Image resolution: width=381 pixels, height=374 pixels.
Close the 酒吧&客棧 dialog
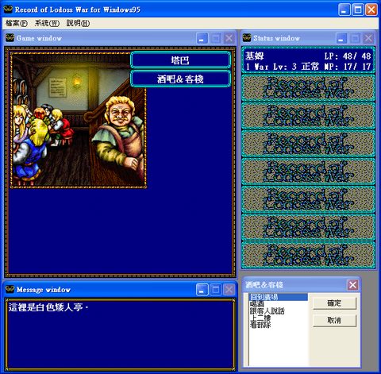pyautogui.click(x=352, y=285)
